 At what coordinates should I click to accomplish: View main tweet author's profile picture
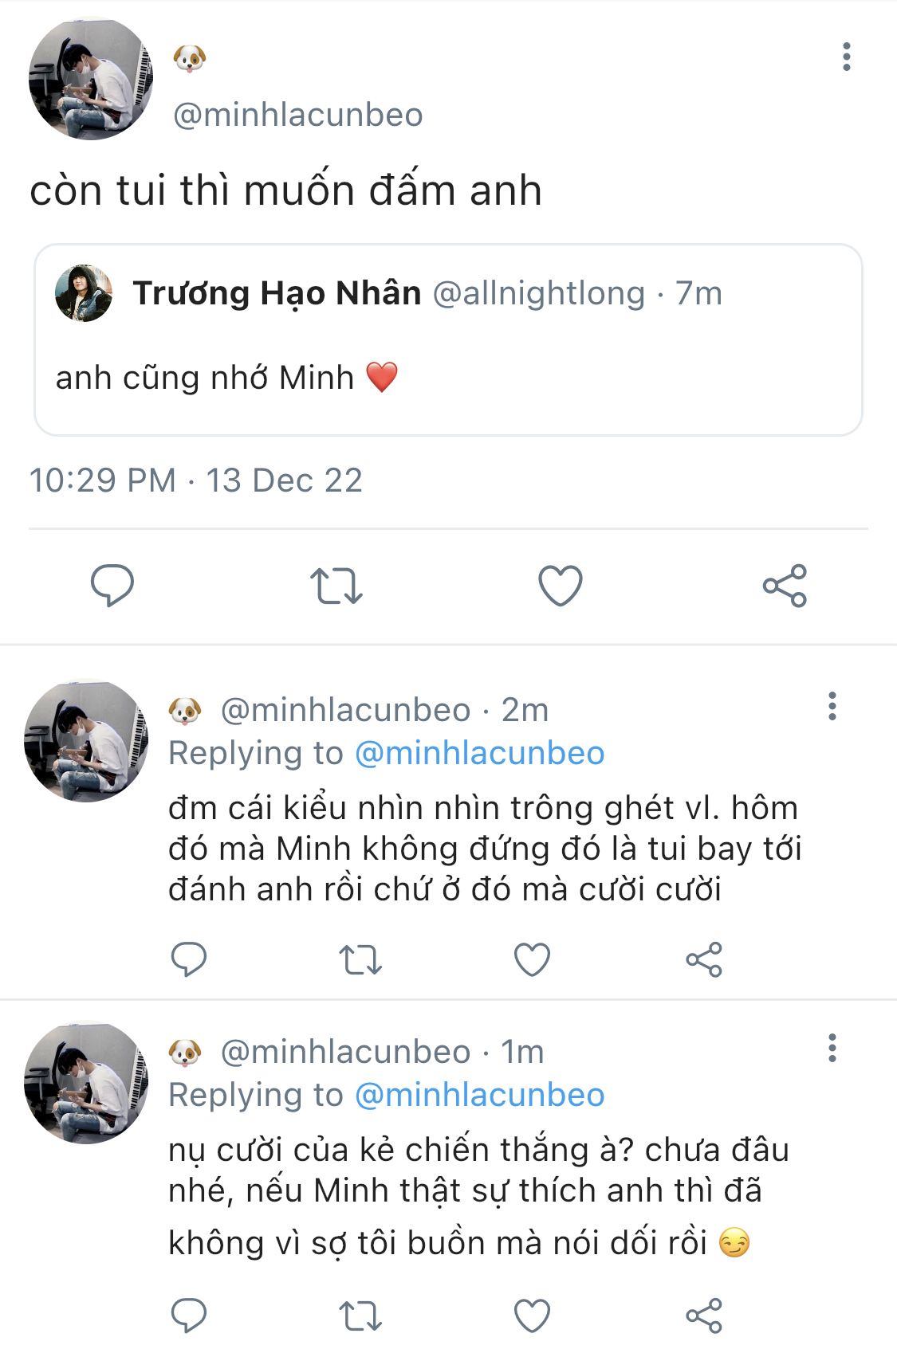(91, 79)
